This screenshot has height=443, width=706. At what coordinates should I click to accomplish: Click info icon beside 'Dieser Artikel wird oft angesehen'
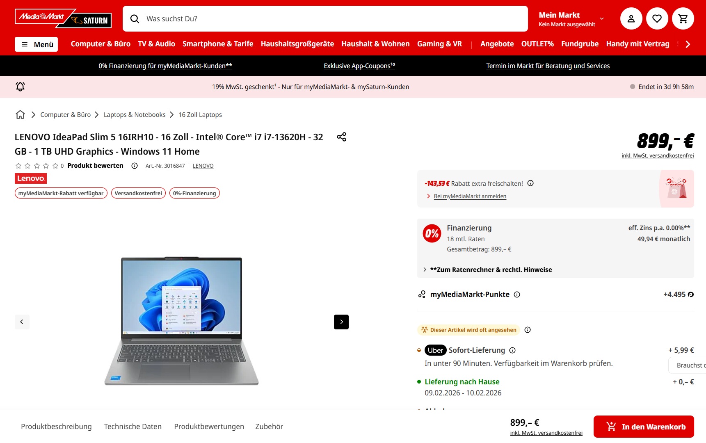click(x=528, y=330)
